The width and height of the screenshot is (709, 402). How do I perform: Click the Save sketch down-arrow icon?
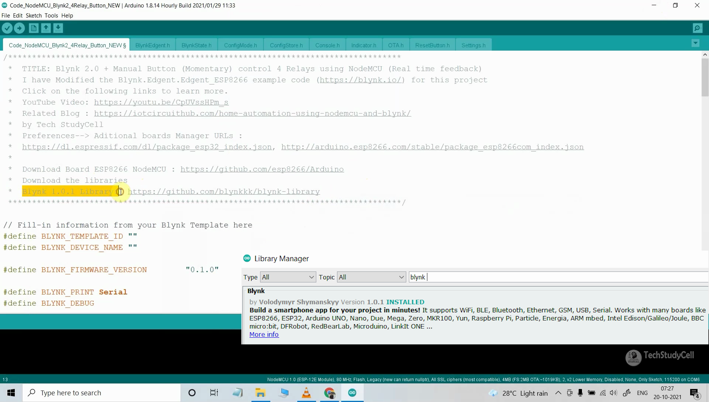58,28
